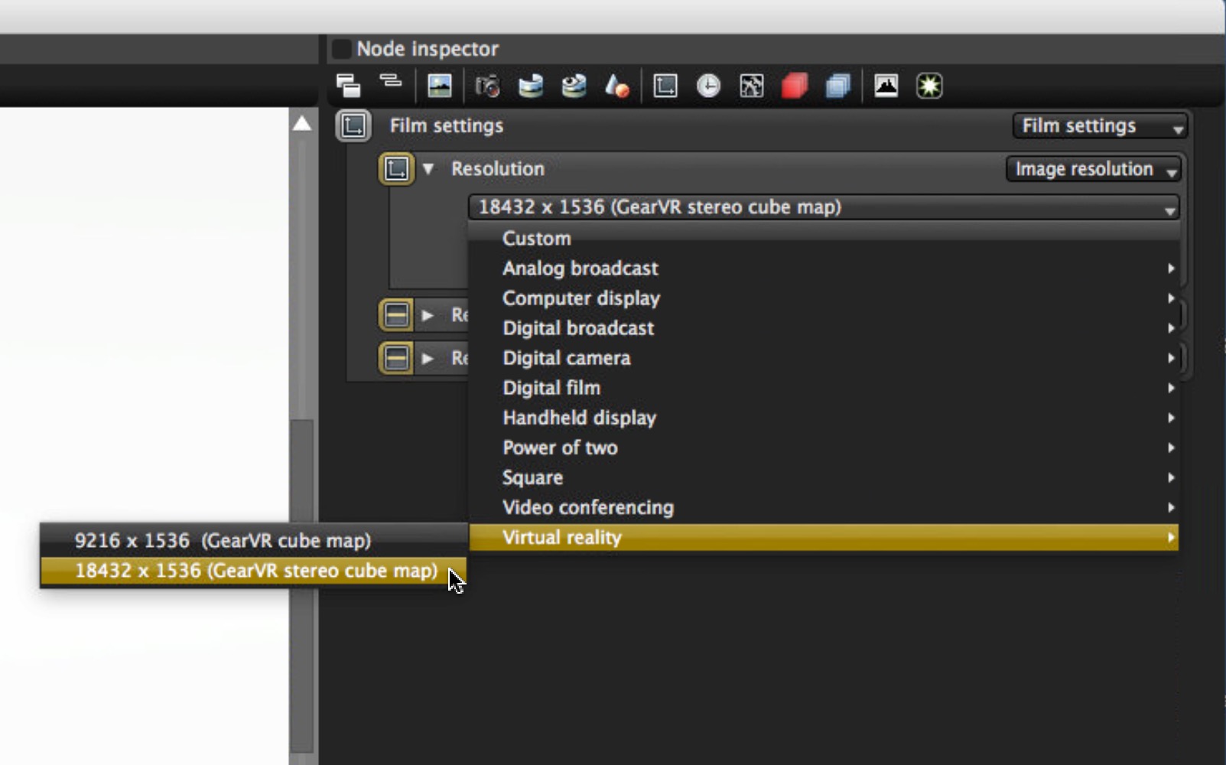Image resolution: width=1226 pixels, height=765 pixels.
Task: Open the blue stacked render passes icon
Action: point(838,86)
